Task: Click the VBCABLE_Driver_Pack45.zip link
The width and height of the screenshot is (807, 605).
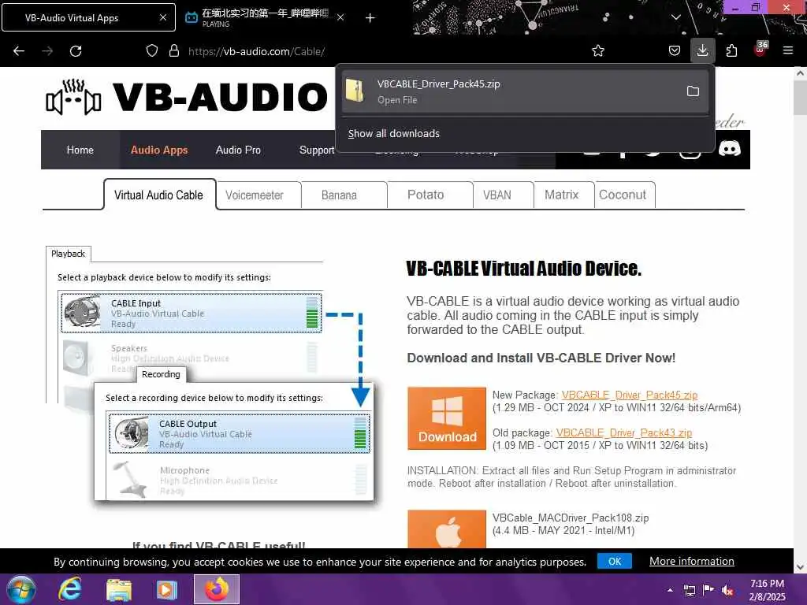Action: [x=630, y=395]
